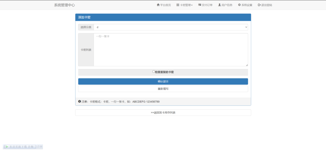Close the audio download widget
The image size is (326, 151).
coord(41,146)
